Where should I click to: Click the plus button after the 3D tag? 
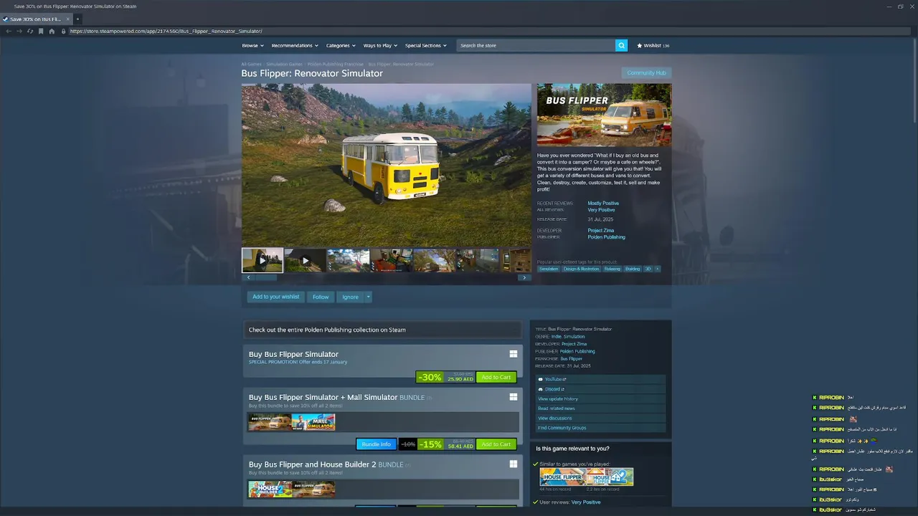click(657, 269)
